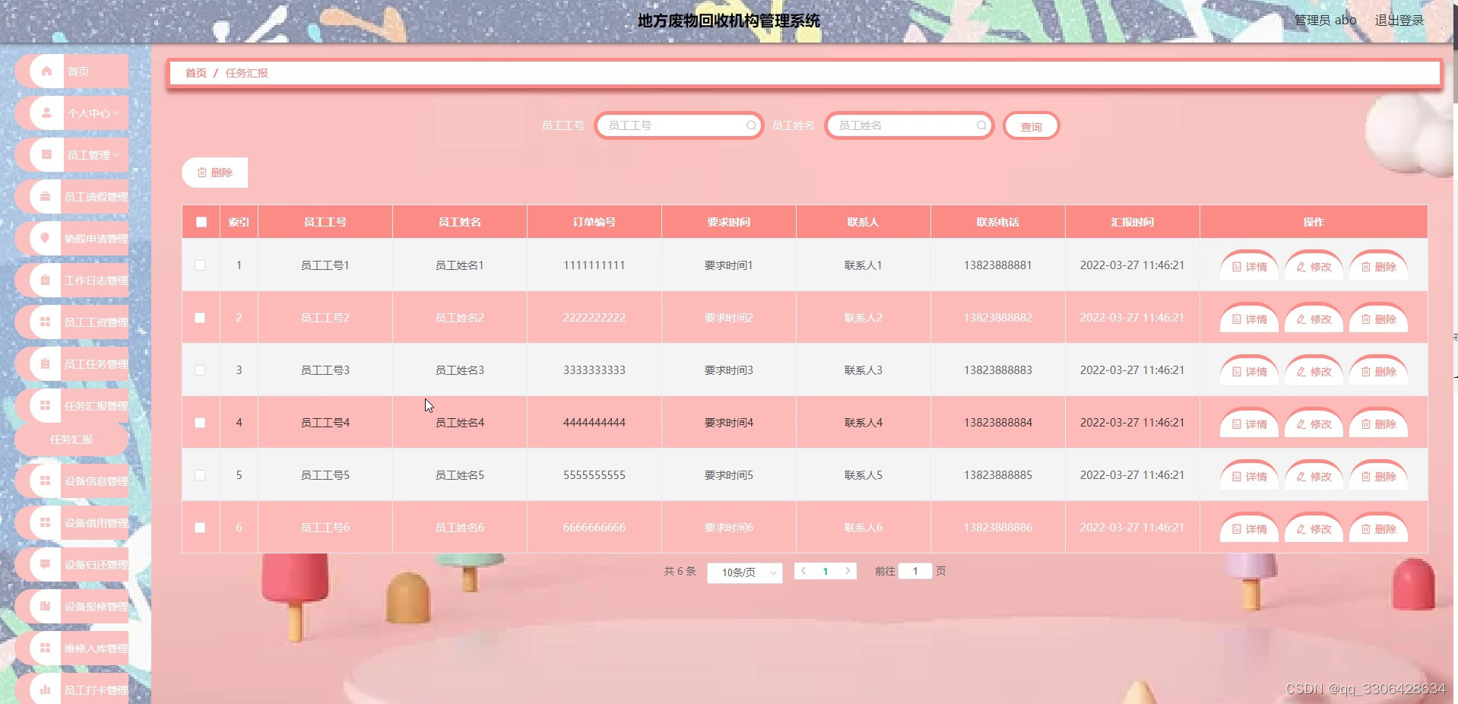Click the leave cancellation application bulb icon

pyautogui.click(x=46, y=239)
